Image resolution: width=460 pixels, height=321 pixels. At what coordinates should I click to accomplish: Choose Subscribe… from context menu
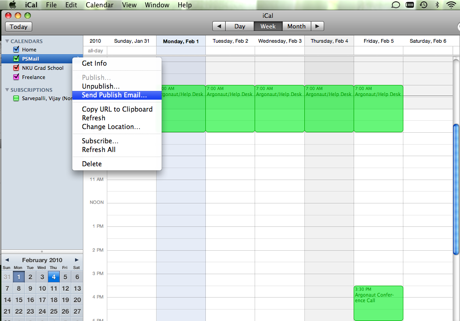117,141
